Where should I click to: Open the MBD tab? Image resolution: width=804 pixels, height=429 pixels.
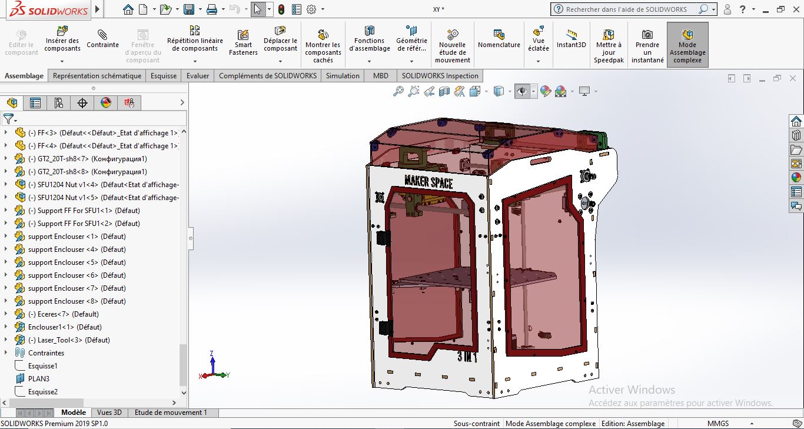coord(381,76)
